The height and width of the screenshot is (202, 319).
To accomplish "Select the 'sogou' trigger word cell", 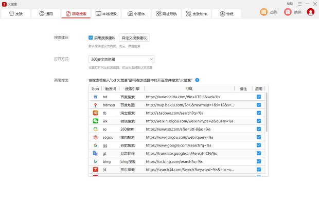I will click(x=108, y=137).
